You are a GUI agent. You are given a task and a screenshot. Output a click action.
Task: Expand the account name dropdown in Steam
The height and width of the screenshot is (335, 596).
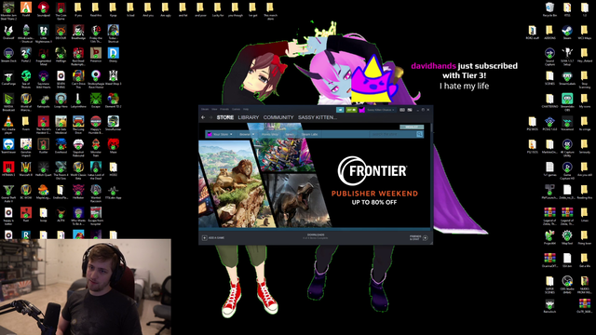coord(381,110)
